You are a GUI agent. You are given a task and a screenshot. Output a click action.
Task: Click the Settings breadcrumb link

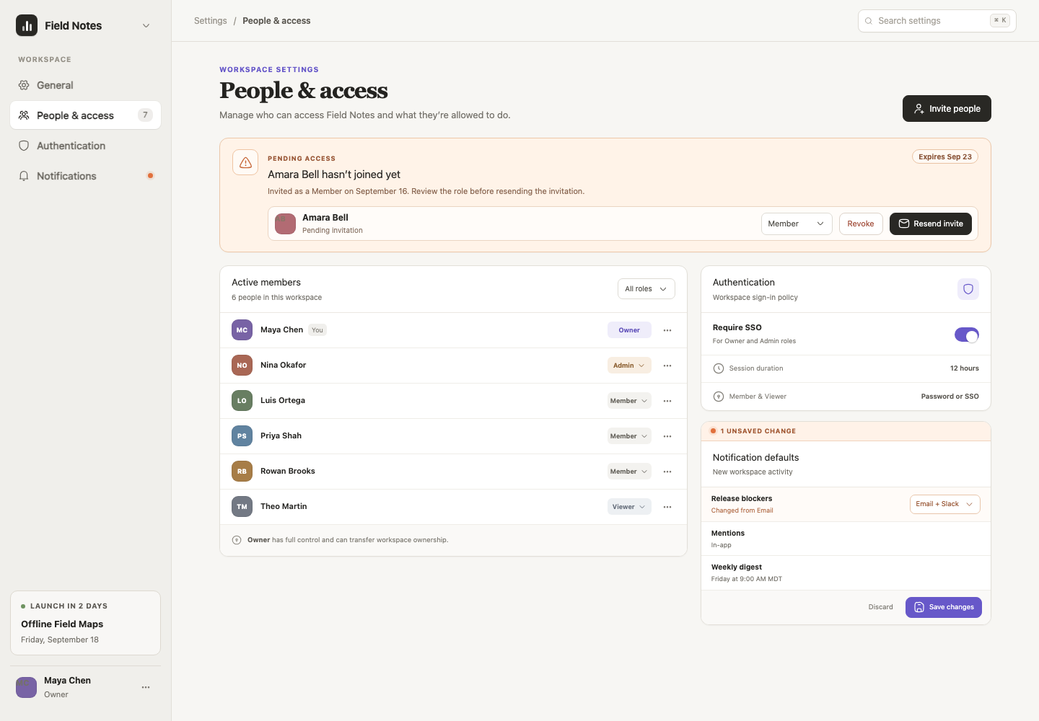click(x=210, y=21)
